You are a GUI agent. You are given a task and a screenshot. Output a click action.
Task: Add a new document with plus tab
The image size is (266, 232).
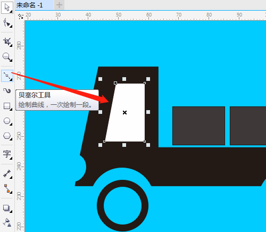(59, 5)
